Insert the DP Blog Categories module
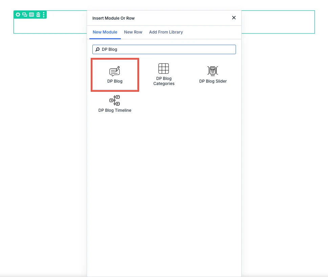Image resolution: width=328 pixels, height=277 pixels. 164,75
